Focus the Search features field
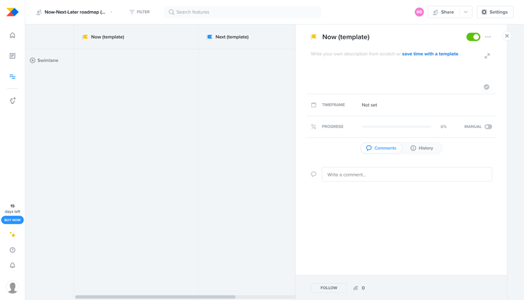 point(242,12)
